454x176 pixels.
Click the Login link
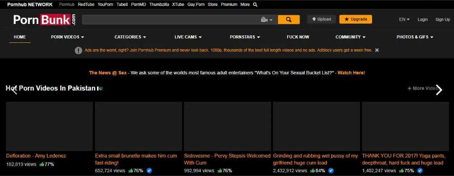(422, 19)
